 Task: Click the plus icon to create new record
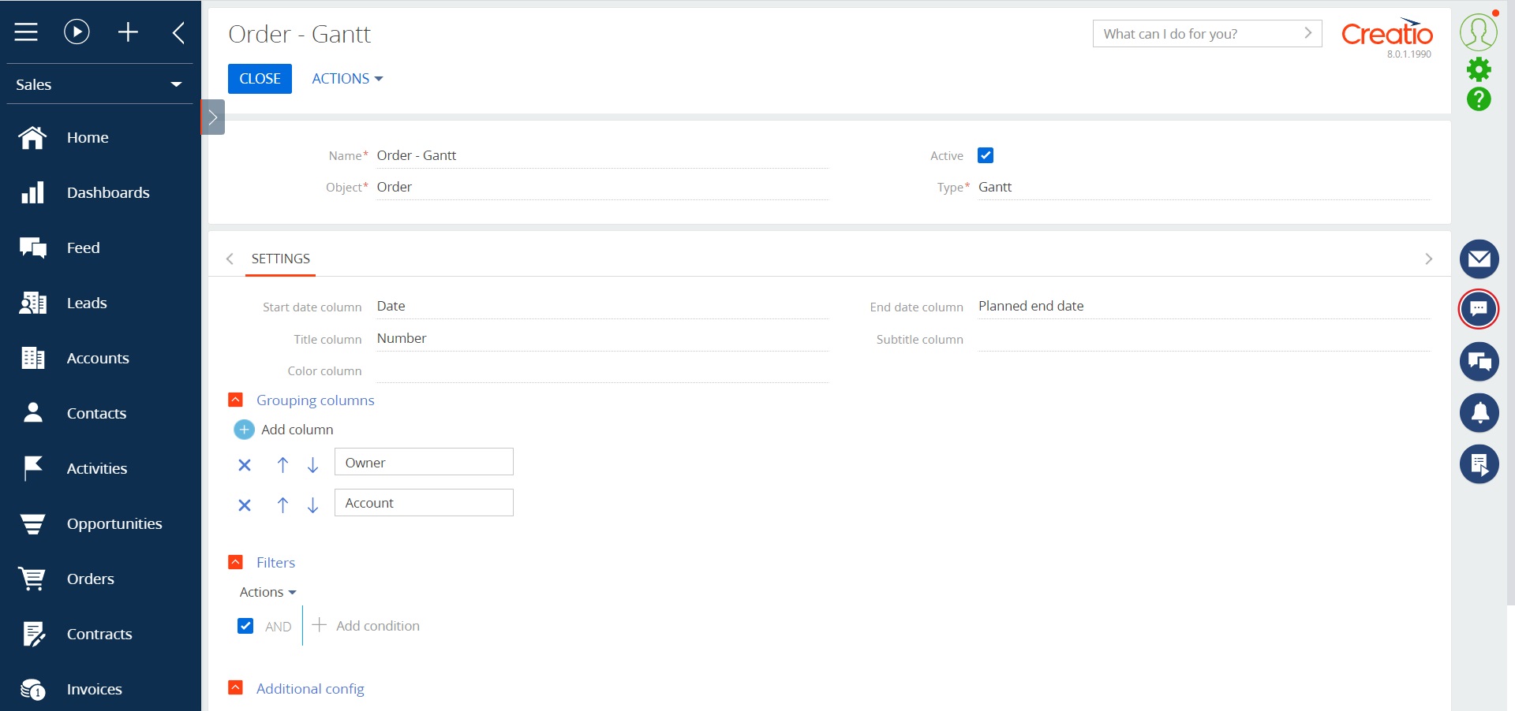point(128,32)
